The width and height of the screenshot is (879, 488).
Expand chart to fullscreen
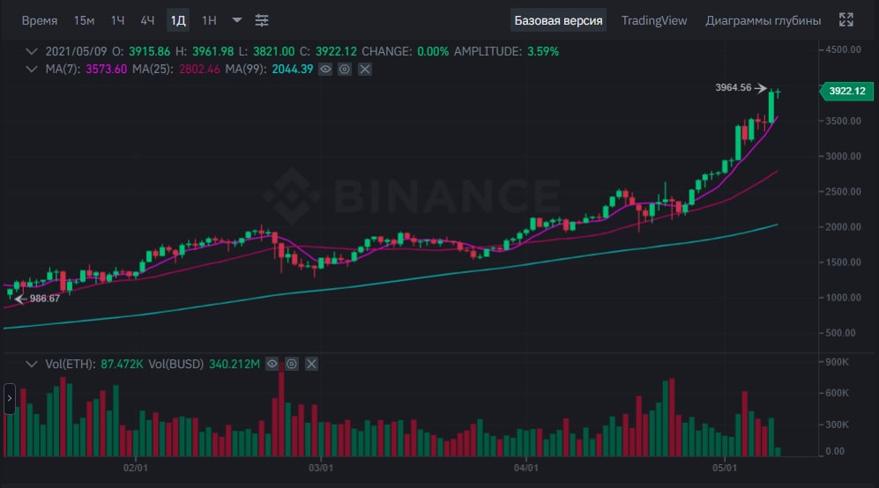[845, 20]
